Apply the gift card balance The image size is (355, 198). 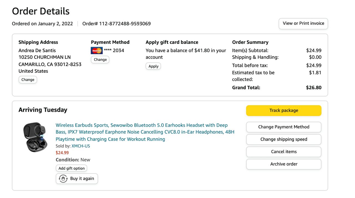153,66
